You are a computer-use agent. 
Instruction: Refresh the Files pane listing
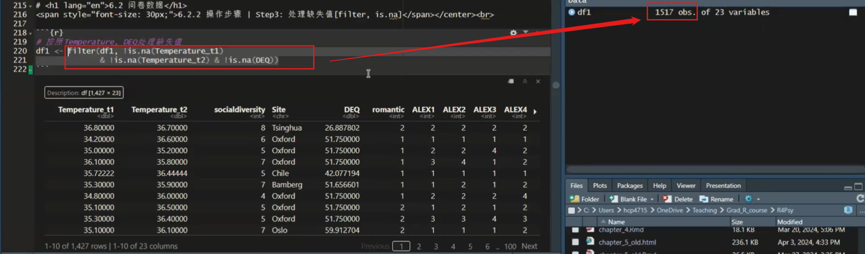pos(860,198)
